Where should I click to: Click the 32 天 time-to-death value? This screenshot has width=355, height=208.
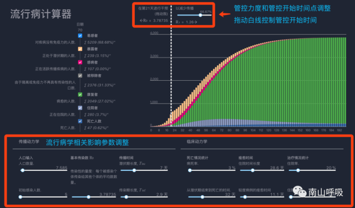point(230,194)
